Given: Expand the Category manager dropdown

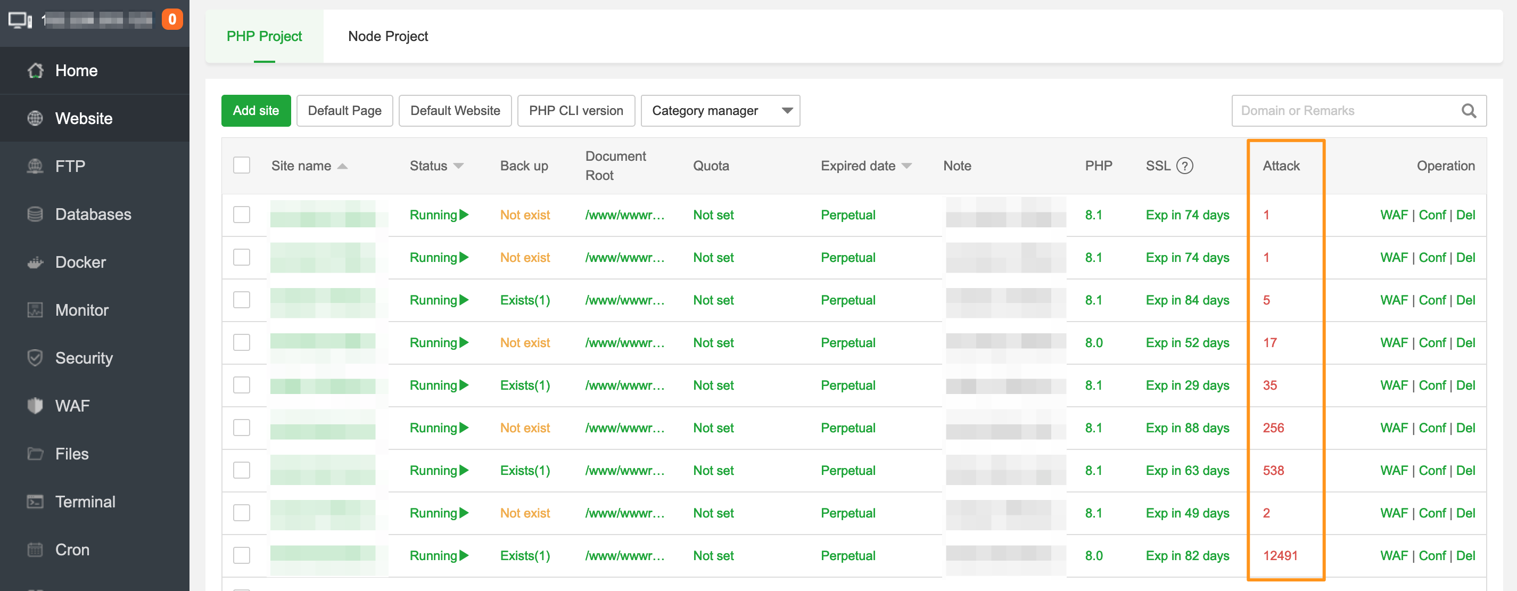Looking at the screenshot, I should [x=787, y=111].
